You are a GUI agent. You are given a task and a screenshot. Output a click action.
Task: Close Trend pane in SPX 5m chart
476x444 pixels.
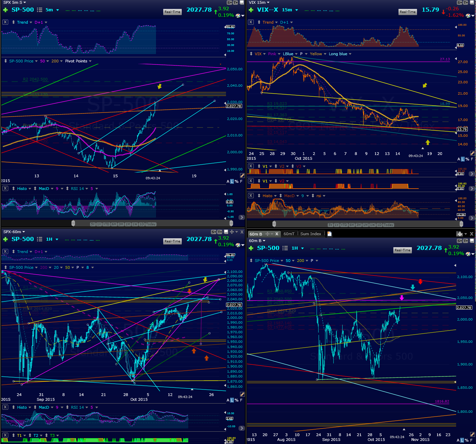(5, 22)
